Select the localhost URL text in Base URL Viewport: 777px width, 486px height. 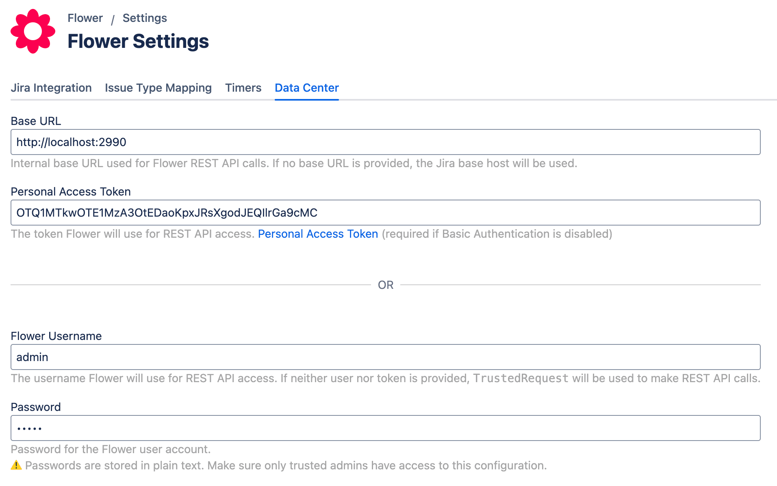(71, 142)
